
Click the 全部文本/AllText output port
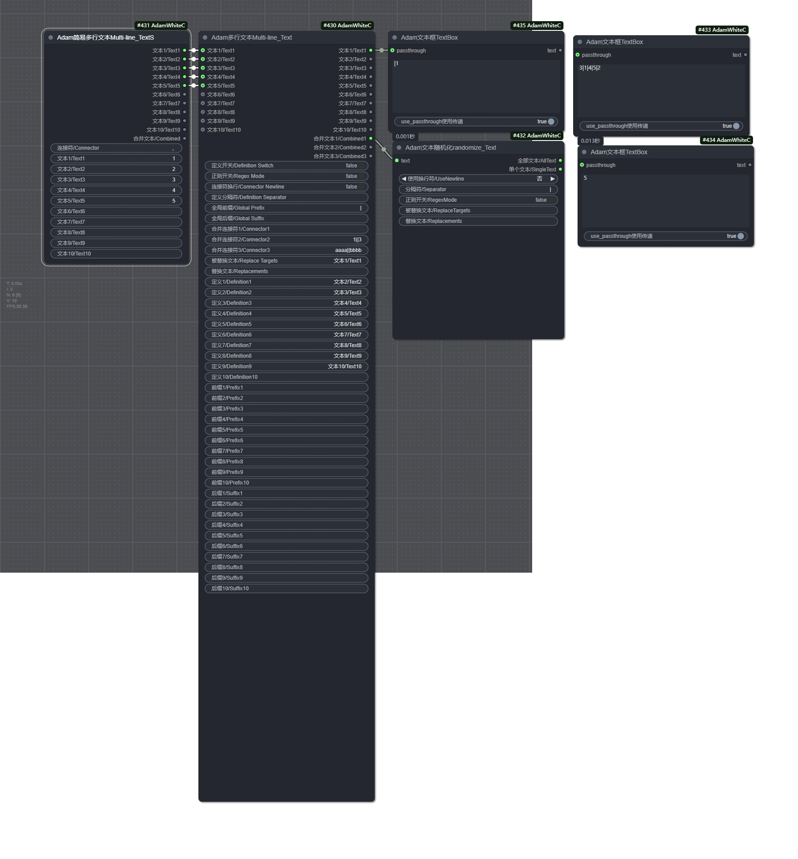[x=560, y=160]
